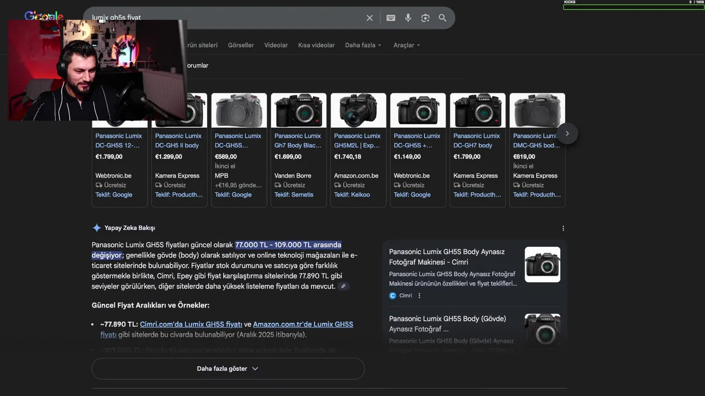Click the €1.799,00 Webtronic.be price
The height and width of the screenshot is (396, 705).
click(x=109, y=157)
